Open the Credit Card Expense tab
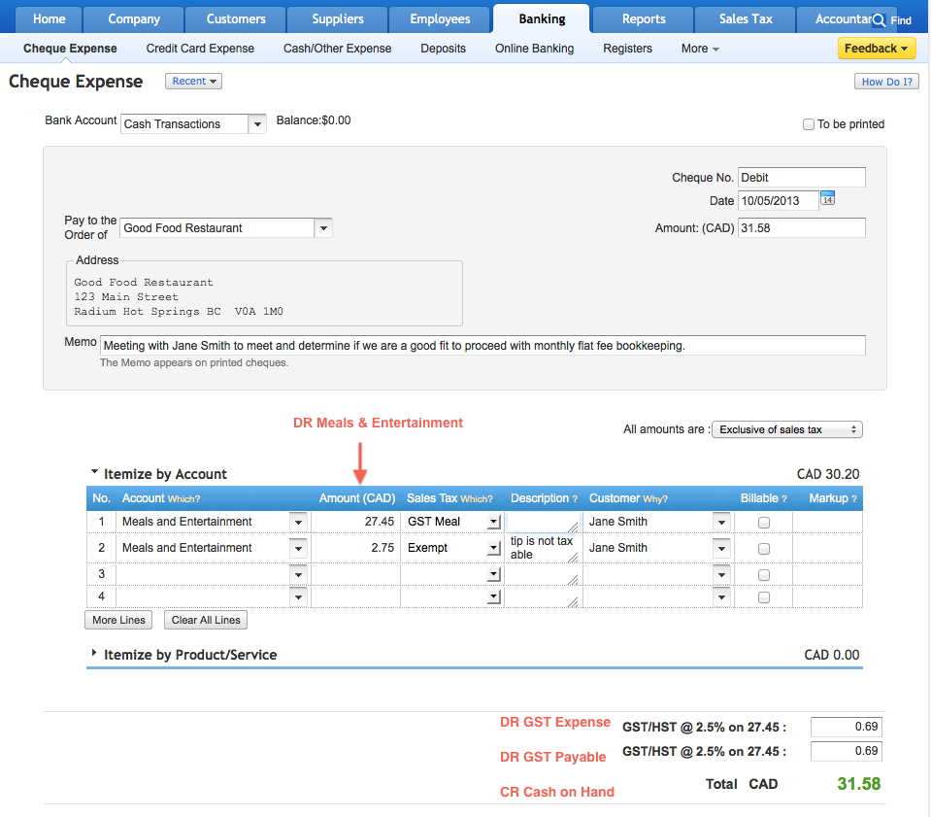Image resolution: width=931 pixels, height=817 pixels. 200,48
